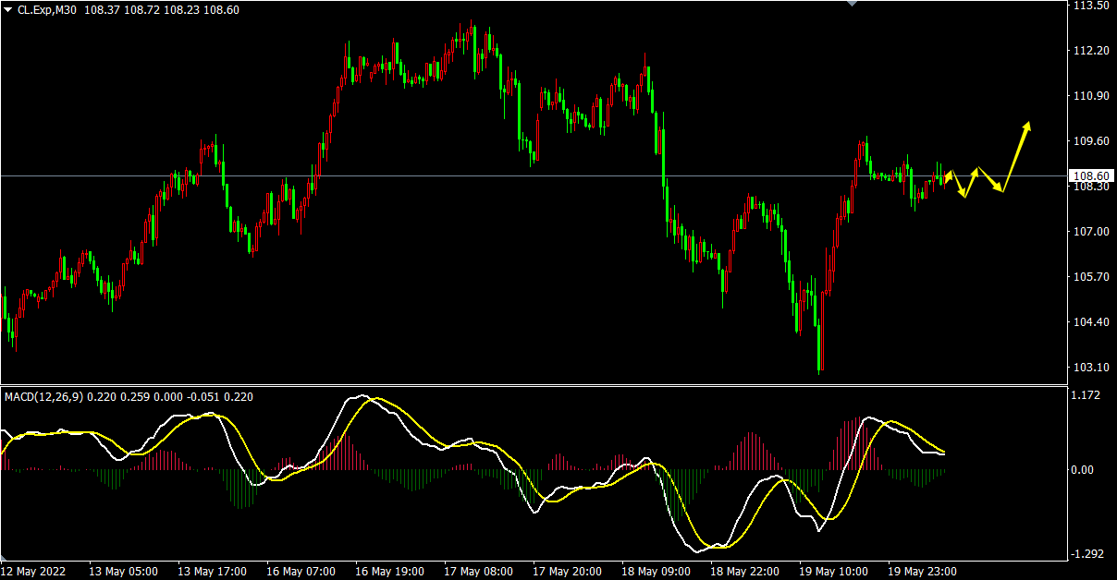Select the 19 May 23:00 time label
This screenshot has height=580, width=1117.
[922, 571]
